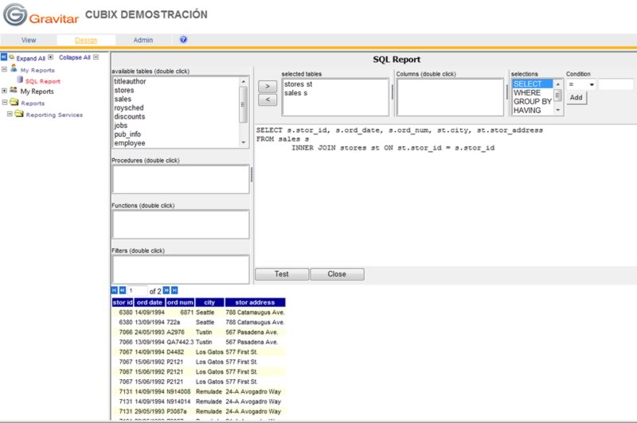637x423 pixels.
Task: Go to the last results page
Action: tap(174, 290)
